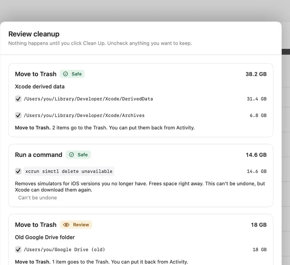Click the "Nothing happens until you click Clean Up" subtitle
Screen dimensions: 290x265
(x=100, y=43)
